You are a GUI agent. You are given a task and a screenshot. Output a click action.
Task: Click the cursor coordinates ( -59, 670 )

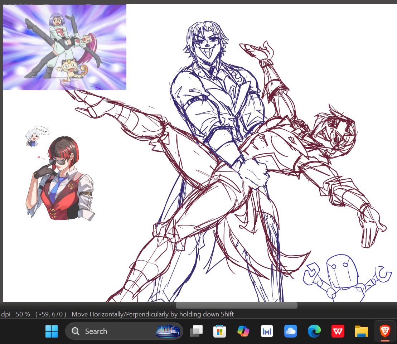[50, 314]
